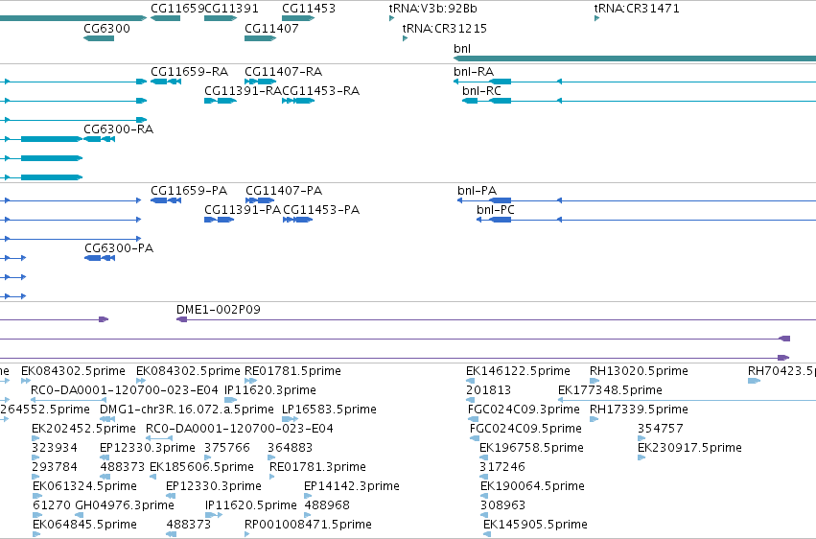816x539 pixels.
Task: Open the CG11453 gene label
Action: [309, 9]
